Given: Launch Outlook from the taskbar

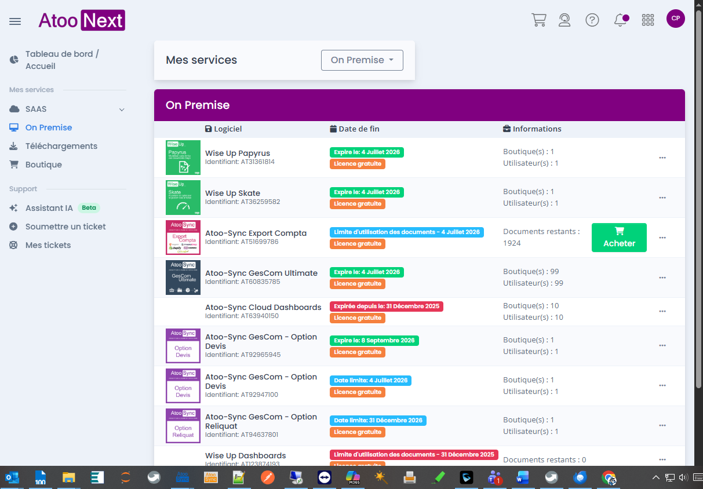Looking at the screenshot, I should tap(12, 477).
